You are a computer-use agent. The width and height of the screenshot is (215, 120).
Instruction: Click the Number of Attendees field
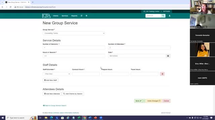tap(139, 48)
